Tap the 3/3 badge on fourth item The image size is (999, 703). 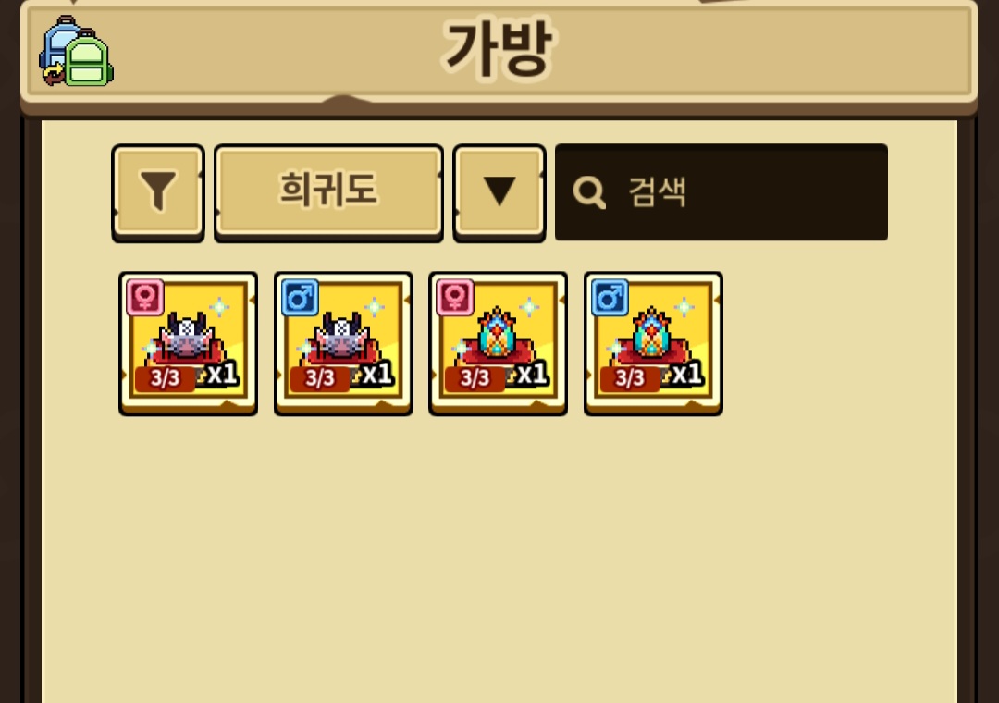pyautogui.click(x=630, y=378)
